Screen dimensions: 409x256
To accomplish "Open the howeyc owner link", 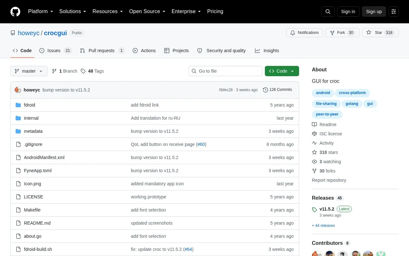I will coord(29,33).
